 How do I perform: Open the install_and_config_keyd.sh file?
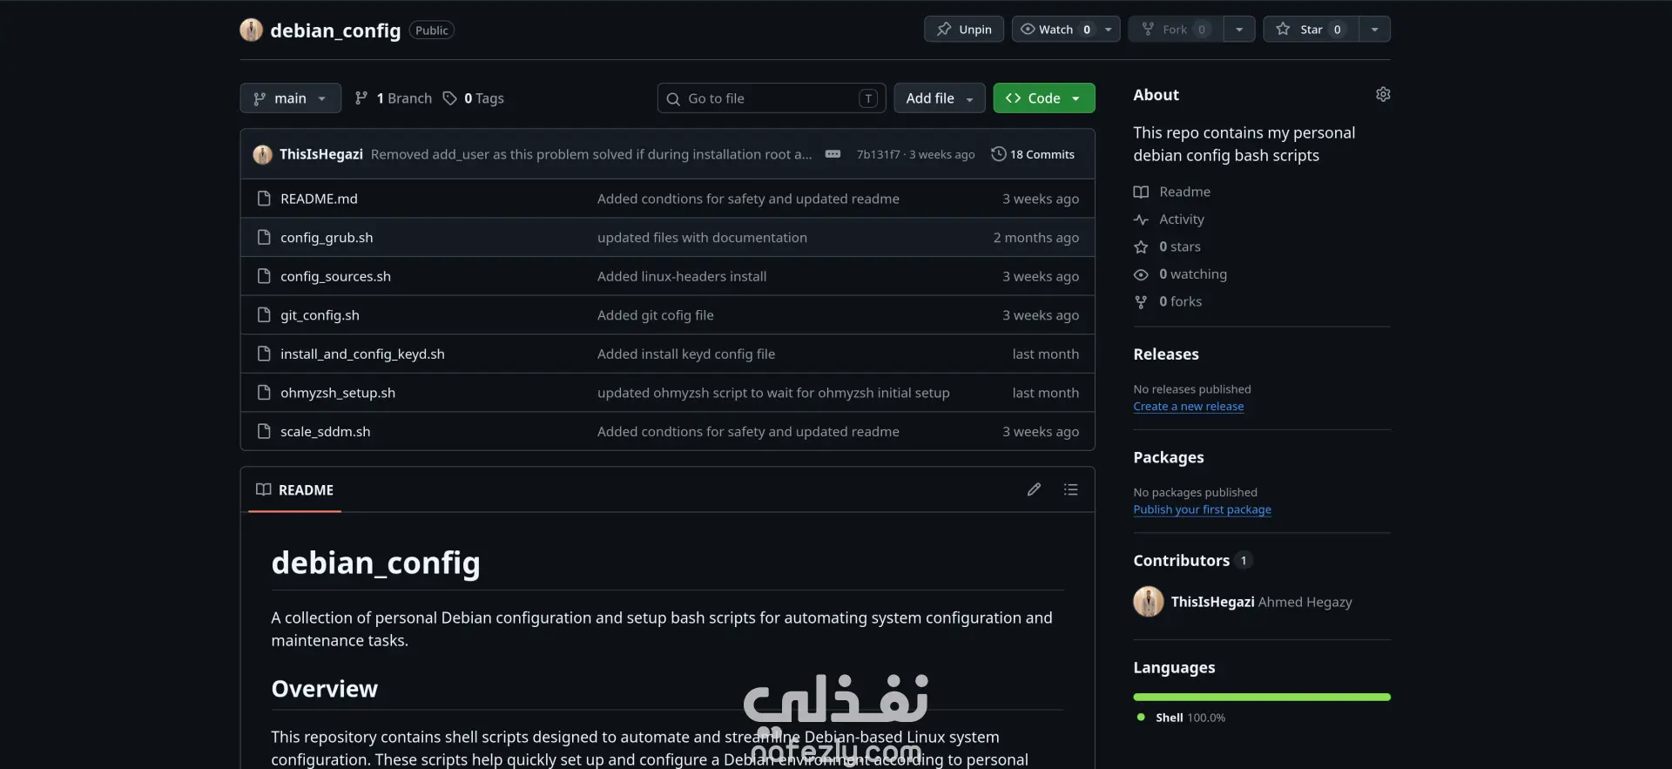pyautogui.click(x=362, y=354)
